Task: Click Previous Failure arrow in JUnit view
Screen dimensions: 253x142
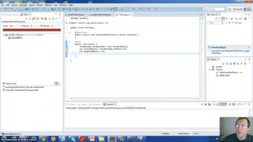Action: tap(30, 19)
